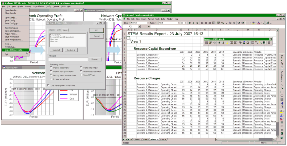The height and width of the screenshot is (146, 287).
Task: Click Cancel in Export Model Data dialog
Action: (x=96, y=36)
